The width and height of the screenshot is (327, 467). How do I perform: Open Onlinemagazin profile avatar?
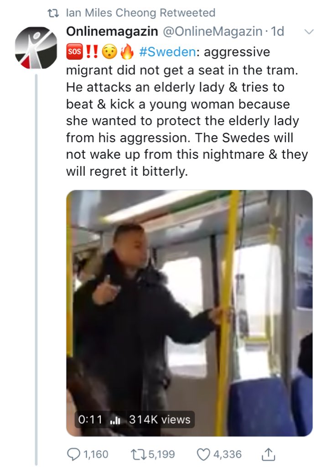click(x=36, y=48)
